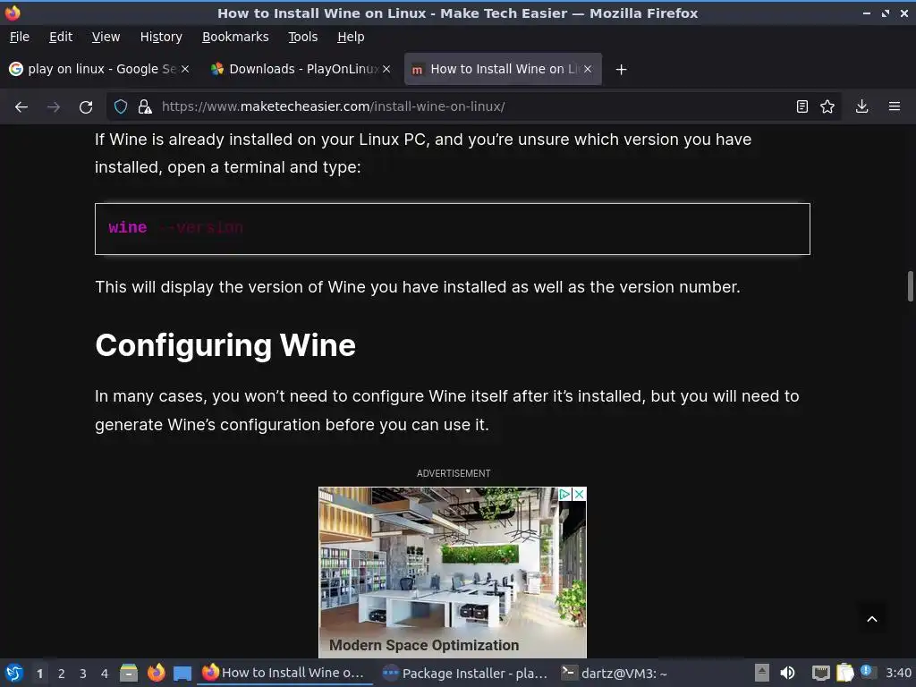The image size is (916, 687).
Task: Dismiss the ad with its X icon
Action: pos(579,494)
